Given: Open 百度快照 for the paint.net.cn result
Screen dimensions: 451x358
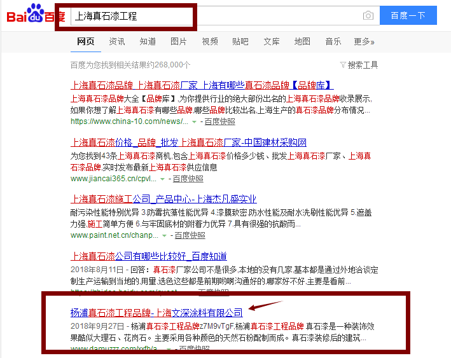Looking at the screenshot, I should click(190, 235).
